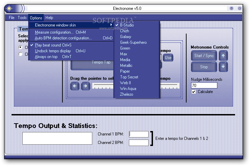
Task: Toggle the Calculate checkbox
Action: [x=194, y=92]
